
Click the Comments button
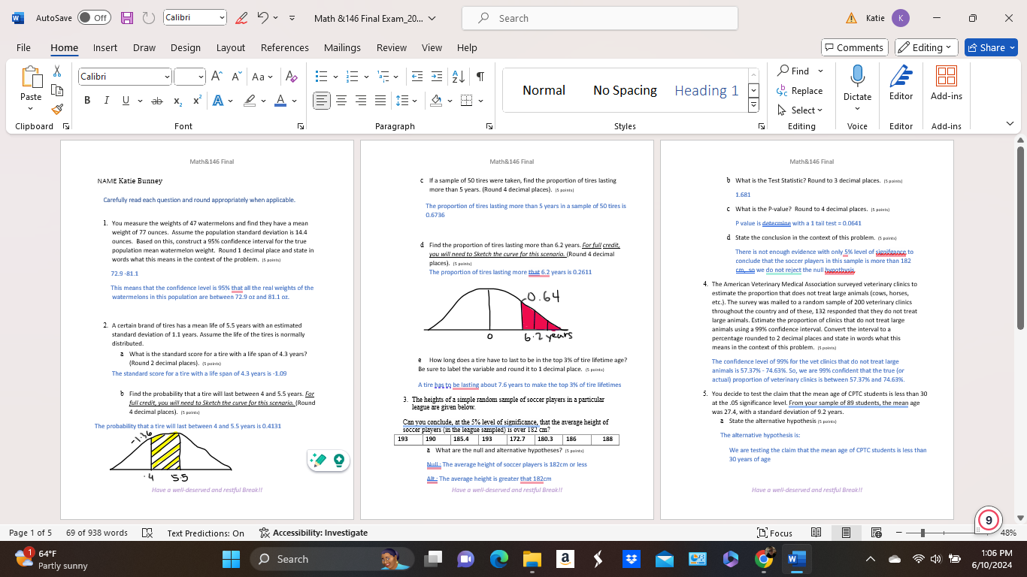855,47
